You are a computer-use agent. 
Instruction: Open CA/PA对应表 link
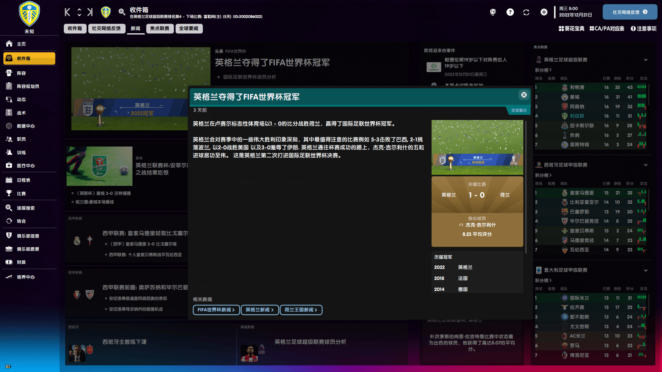(607, 29)
